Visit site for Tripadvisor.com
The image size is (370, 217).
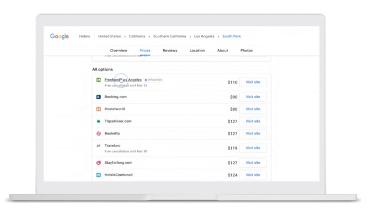[253, 122]
